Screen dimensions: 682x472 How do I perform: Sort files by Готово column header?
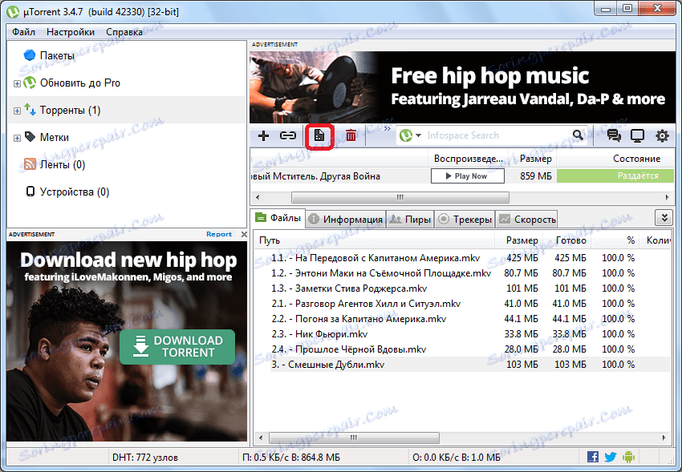pos(566,240)
